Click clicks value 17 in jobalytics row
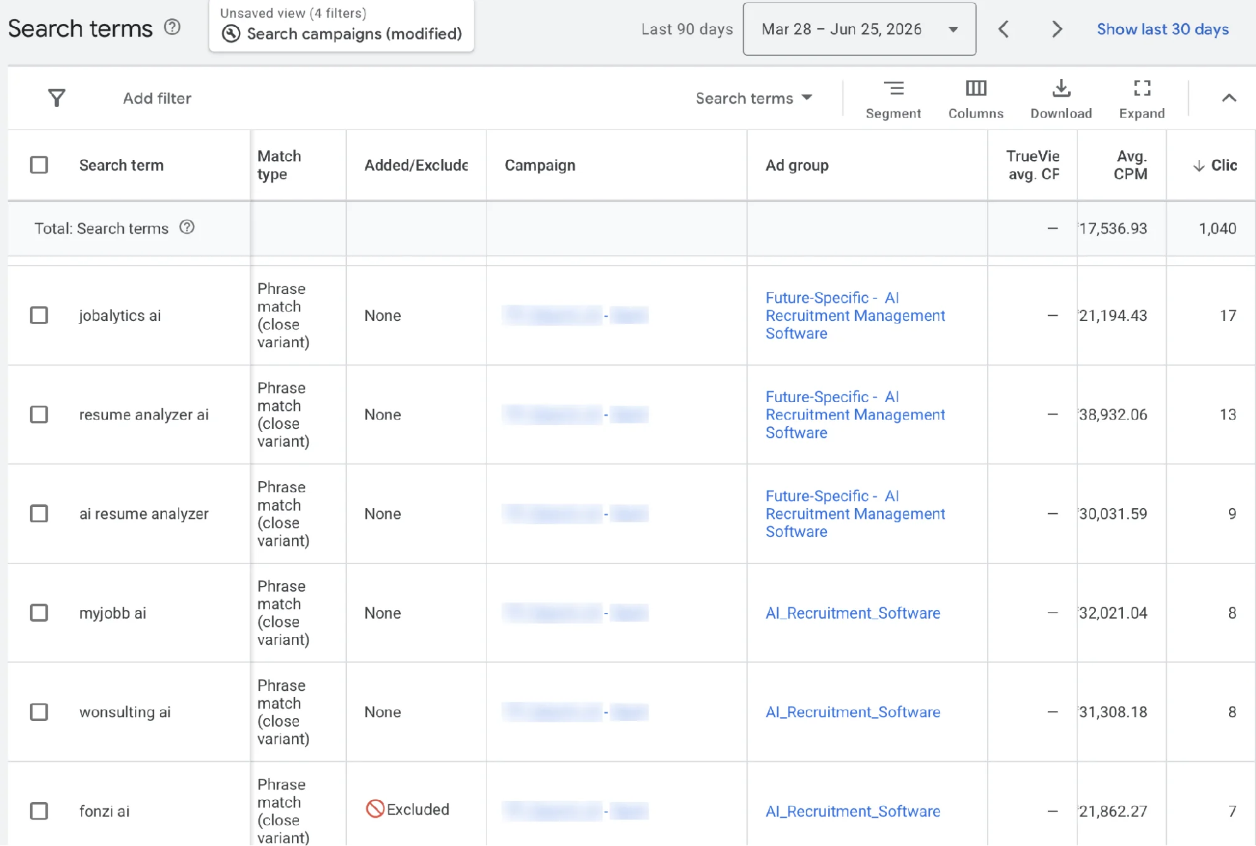The image size is (1256, 846). 1228,315
